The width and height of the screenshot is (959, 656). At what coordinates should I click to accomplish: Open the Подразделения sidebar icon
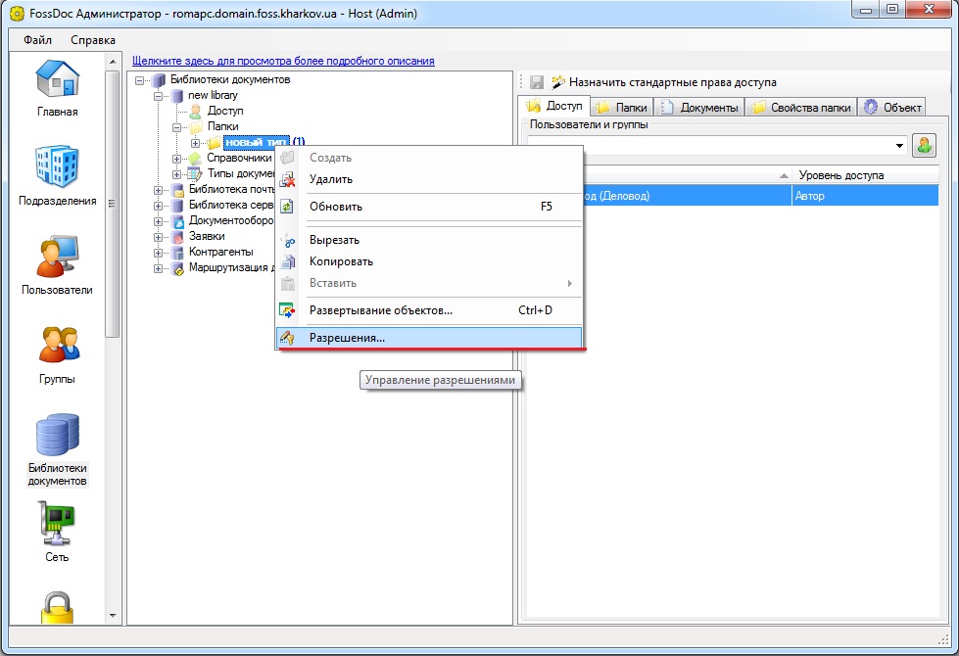(57, 171)
